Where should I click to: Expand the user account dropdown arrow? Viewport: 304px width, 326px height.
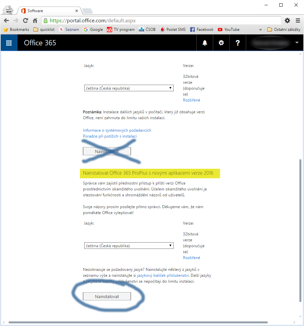tap(297, 43)
